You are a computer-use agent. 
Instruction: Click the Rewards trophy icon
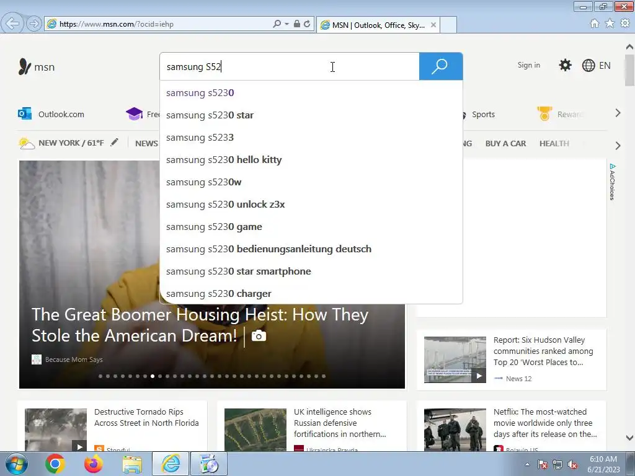pos(544,114)
